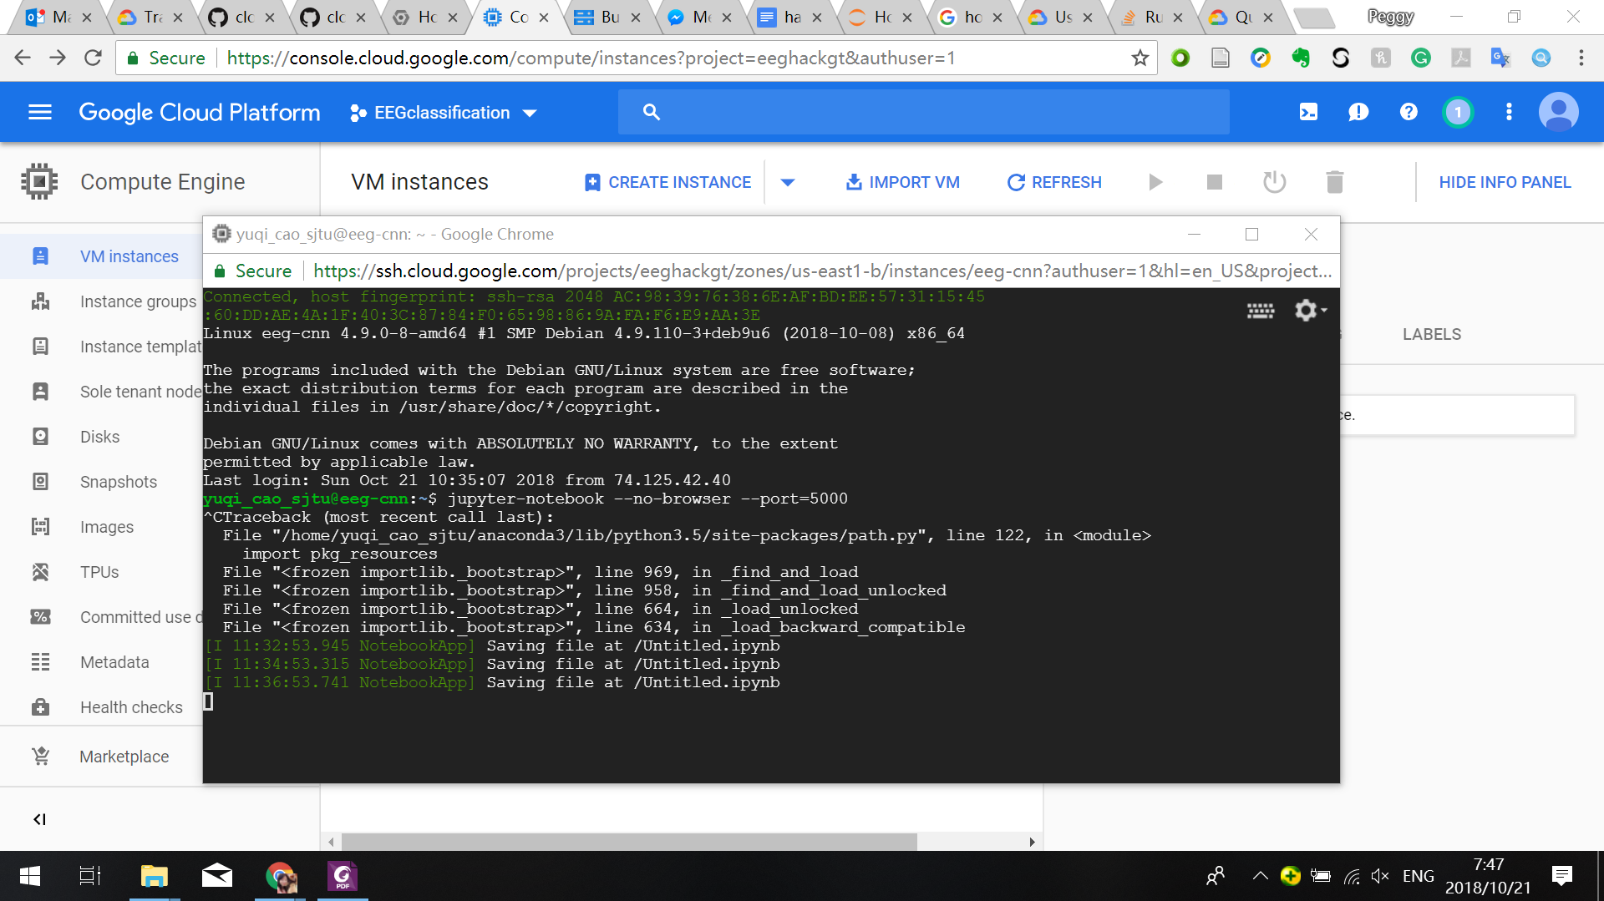The width and height of the screenshot is (1604, 901).
Task: Click REFRESH button
Action: tap(1054, 182)
